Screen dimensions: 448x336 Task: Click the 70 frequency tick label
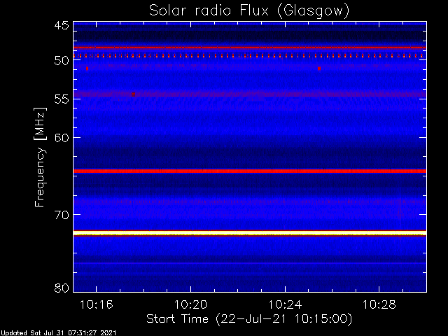click(62, 215)
